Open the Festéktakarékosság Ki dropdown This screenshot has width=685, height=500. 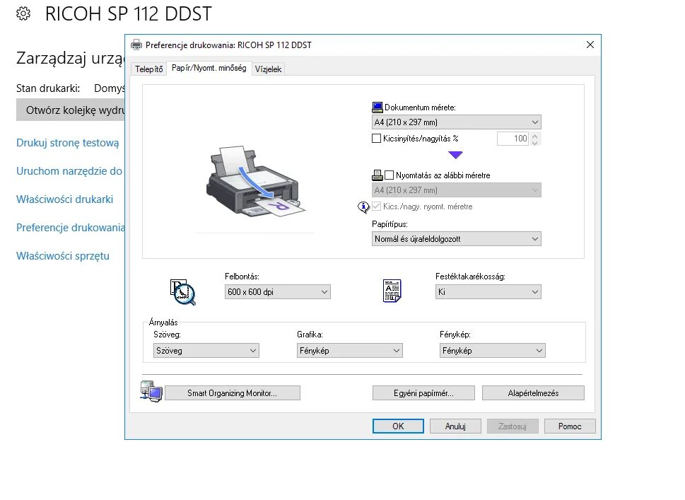pyautogui.click(x=488, y=292)
